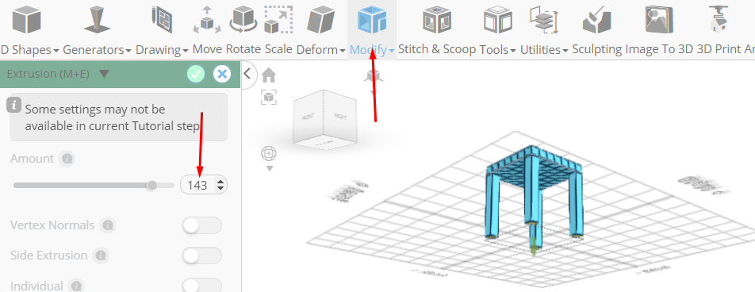The width and height of the screenshot is (755, 292).
Task: Choose the Scale tool icon
Action: click(278, 20)
